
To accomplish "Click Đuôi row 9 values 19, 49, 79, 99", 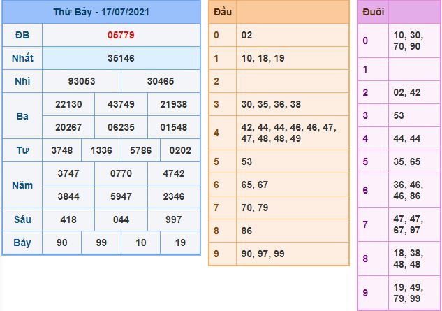I will [408, 293].
